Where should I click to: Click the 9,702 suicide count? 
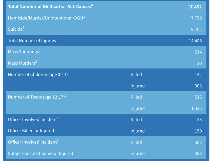196,29
